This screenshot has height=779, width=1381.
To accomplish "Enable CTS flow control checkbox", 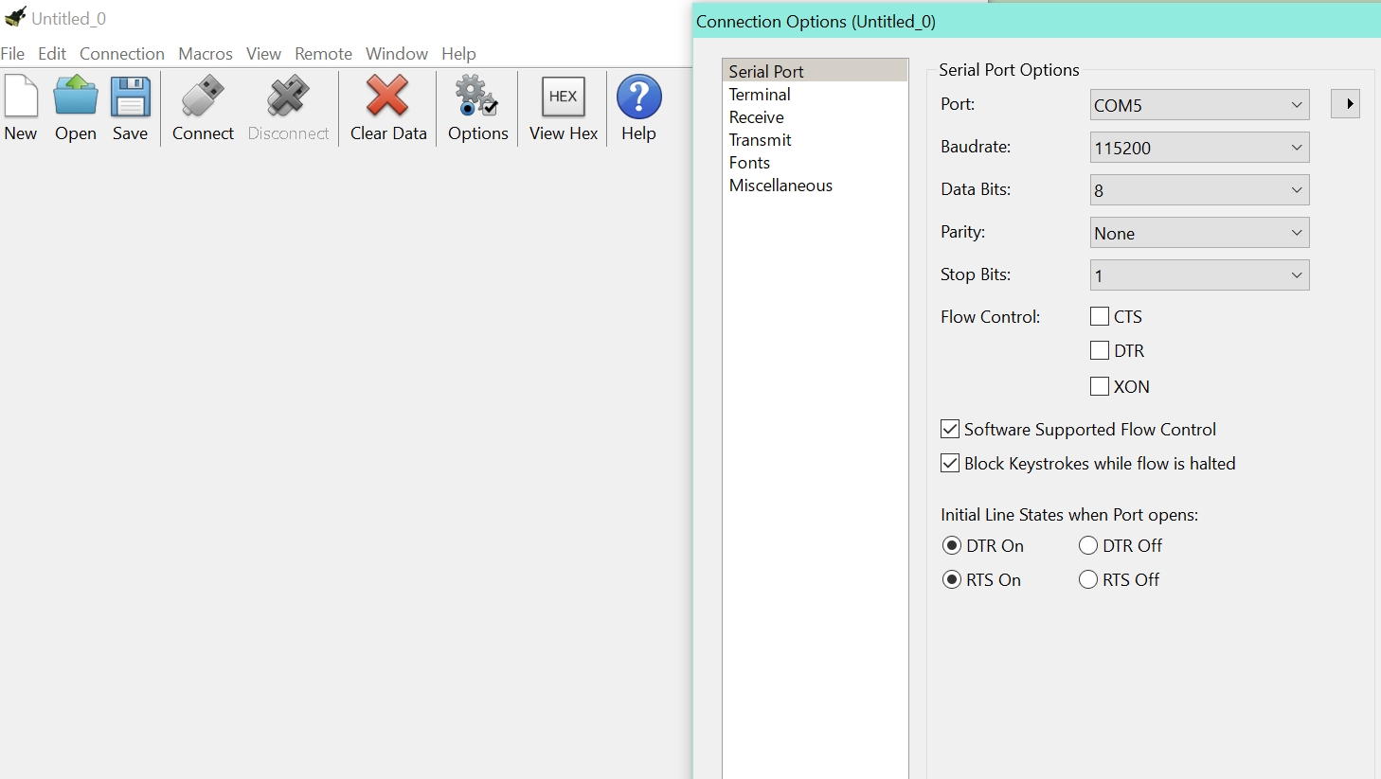I will (x=1100, y=316).
